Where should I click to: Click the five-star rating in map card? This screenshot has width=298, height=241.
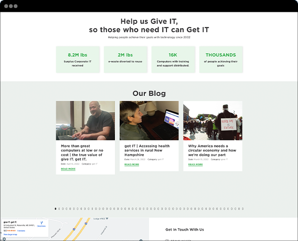(11, 231)
